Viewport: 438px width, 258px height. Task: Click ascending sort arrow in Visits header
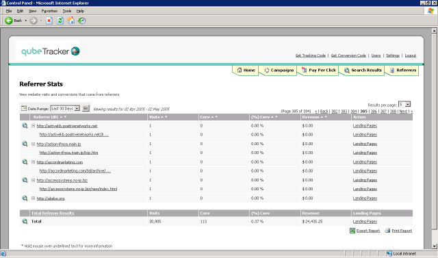point(162,117)
